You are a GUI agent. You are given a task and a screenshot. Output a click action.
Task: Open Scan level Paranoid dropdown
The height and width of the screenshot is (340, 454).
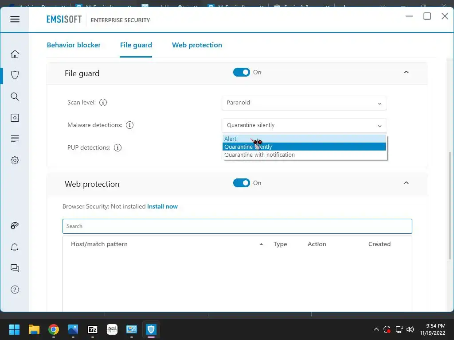point(304,103)
